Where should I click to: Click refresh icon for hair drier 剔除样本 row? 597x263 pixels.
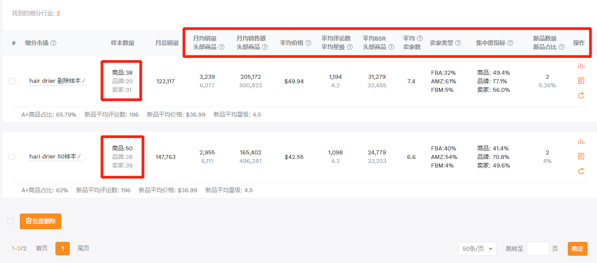(x=581, y=95)
